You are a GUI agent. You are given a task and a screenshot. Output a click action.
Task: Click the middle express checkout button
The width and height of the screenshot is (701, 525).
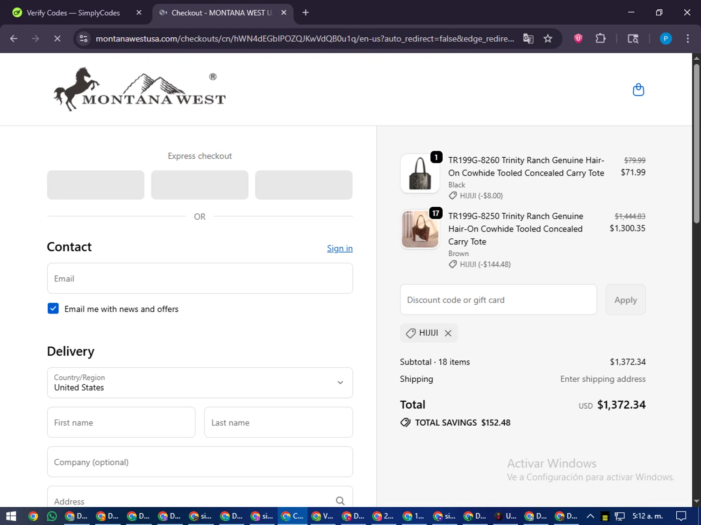point(200,185)
